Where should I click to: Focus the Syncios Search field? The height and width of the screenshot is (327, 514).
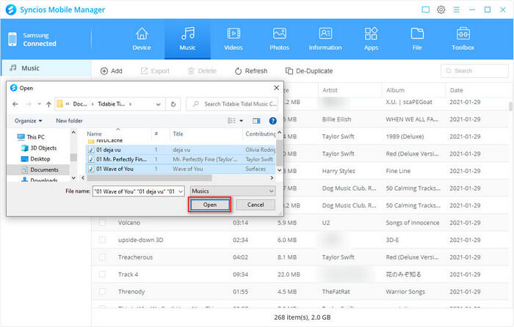(474, 70)
